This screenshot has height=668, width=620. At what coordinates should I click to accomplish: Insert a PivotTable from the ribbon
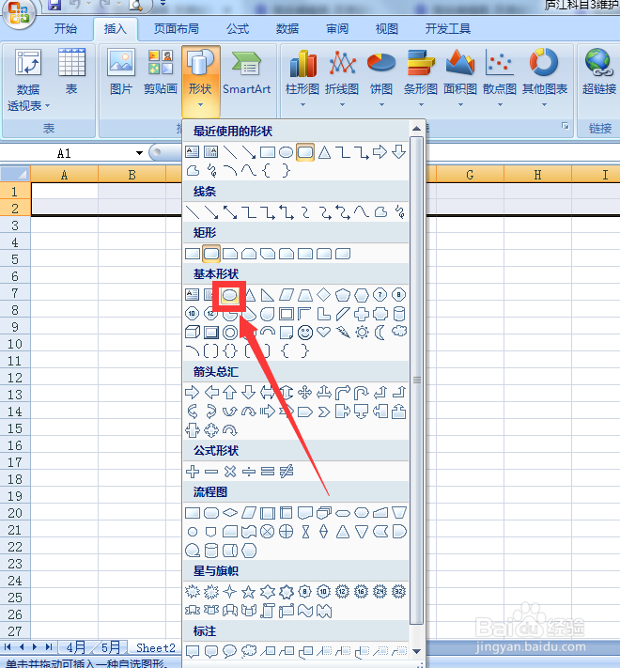28,79
